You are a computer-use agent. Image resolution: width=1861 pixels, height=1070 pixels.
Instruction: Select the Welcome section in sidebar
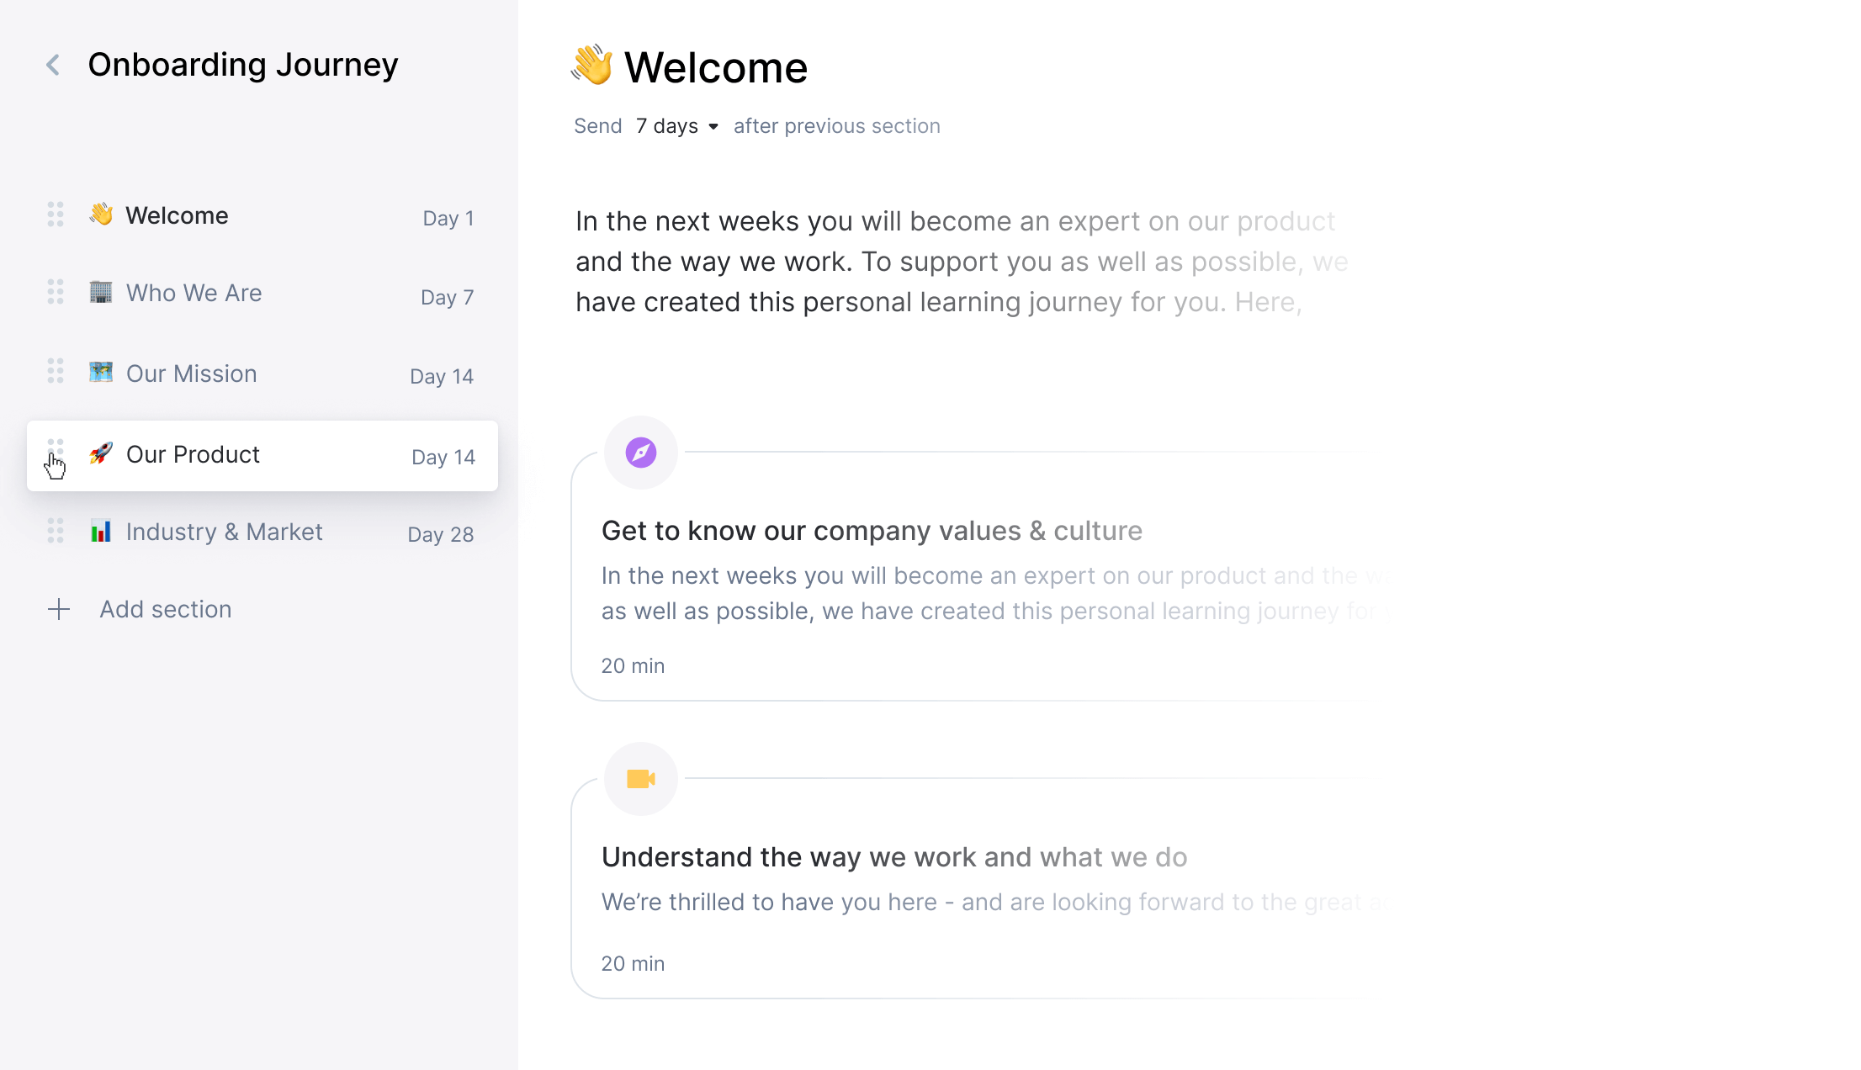[178, 215]
